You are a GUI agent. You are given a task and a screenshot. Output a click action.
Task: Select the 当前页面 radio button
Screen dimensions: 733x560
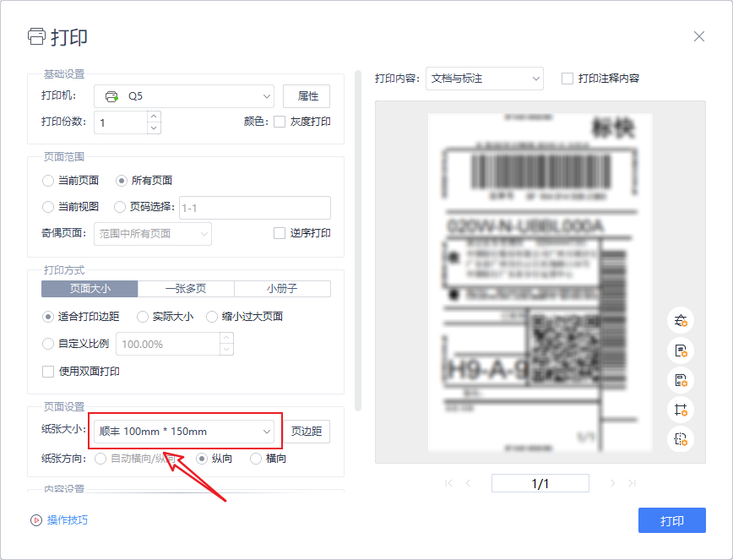[x=48, y=181]
